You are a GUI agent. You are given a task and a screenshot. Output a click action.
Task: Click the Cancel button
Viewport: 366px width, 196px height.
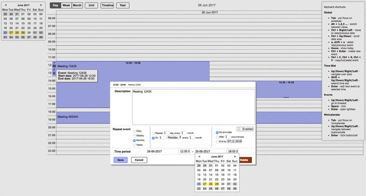coord(139,160)
